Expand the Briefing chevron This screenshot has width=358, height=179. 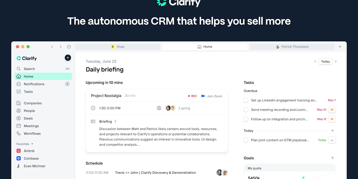click(115, 121)
